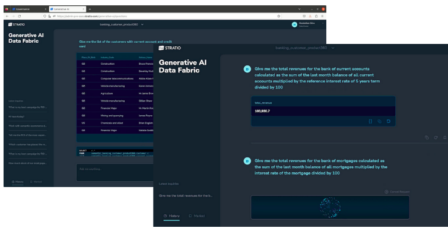Screen dimensions: 448x228
Task: Click the 'Agriculture' cell in the table
Action: point(107,93)
